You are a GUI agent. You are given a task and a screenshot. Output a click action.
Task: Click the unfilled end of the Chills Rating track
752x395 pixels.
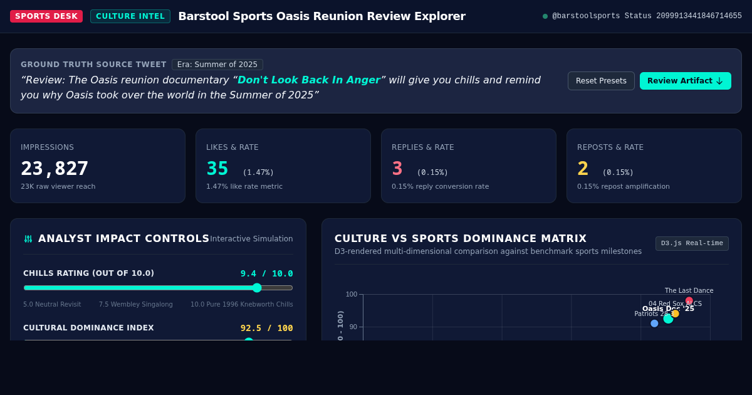click(x=277, y=288)
